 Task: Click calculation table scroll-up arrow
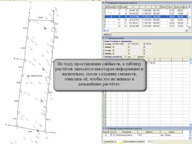[x=190, y=59]
